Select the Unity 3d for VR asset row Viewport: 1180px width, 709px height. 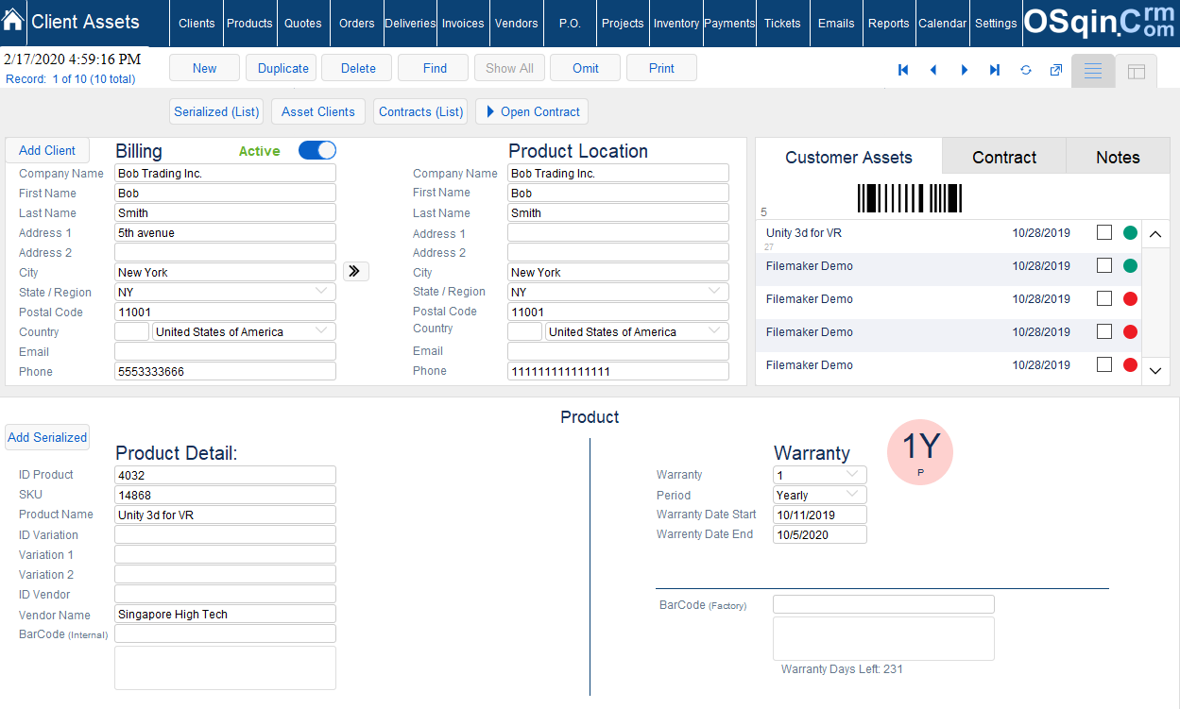[949, 236]
